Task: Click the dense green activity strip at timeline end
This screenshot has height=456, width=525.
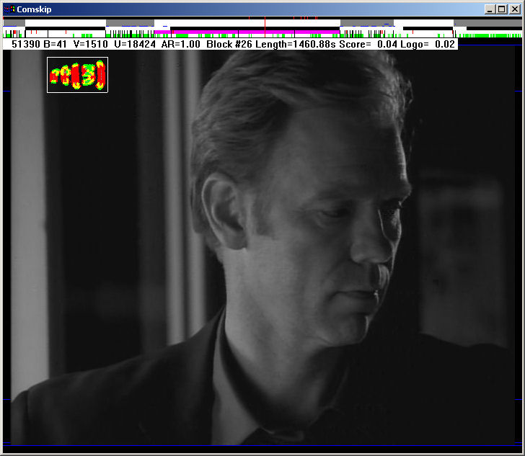Action: point(490,35)
